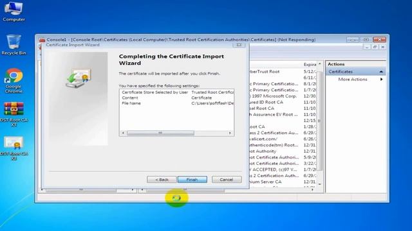Select the File Name row in the settings list
The height and width of the screenshot is (231, 412).
(x=177, y=103)
